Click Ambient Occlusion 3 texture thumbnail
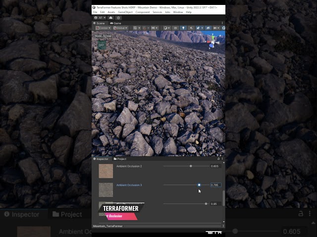The image size is (317, 237). 106,190
